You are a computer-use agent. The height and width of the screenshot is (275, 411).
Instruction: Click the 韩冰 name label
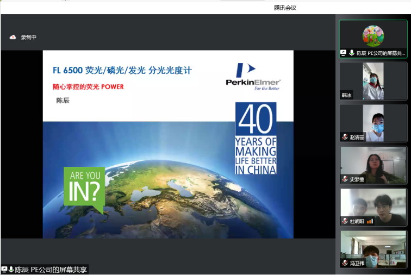pos(346,95)
